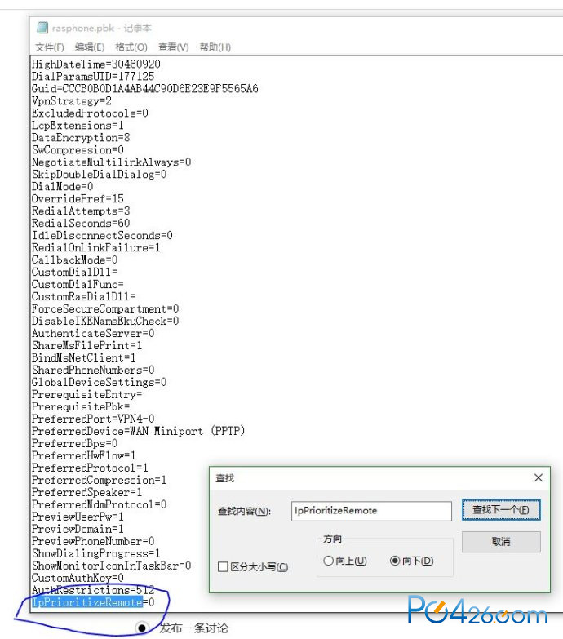Click the AuthenticateServer=0 line

[93, 333]
